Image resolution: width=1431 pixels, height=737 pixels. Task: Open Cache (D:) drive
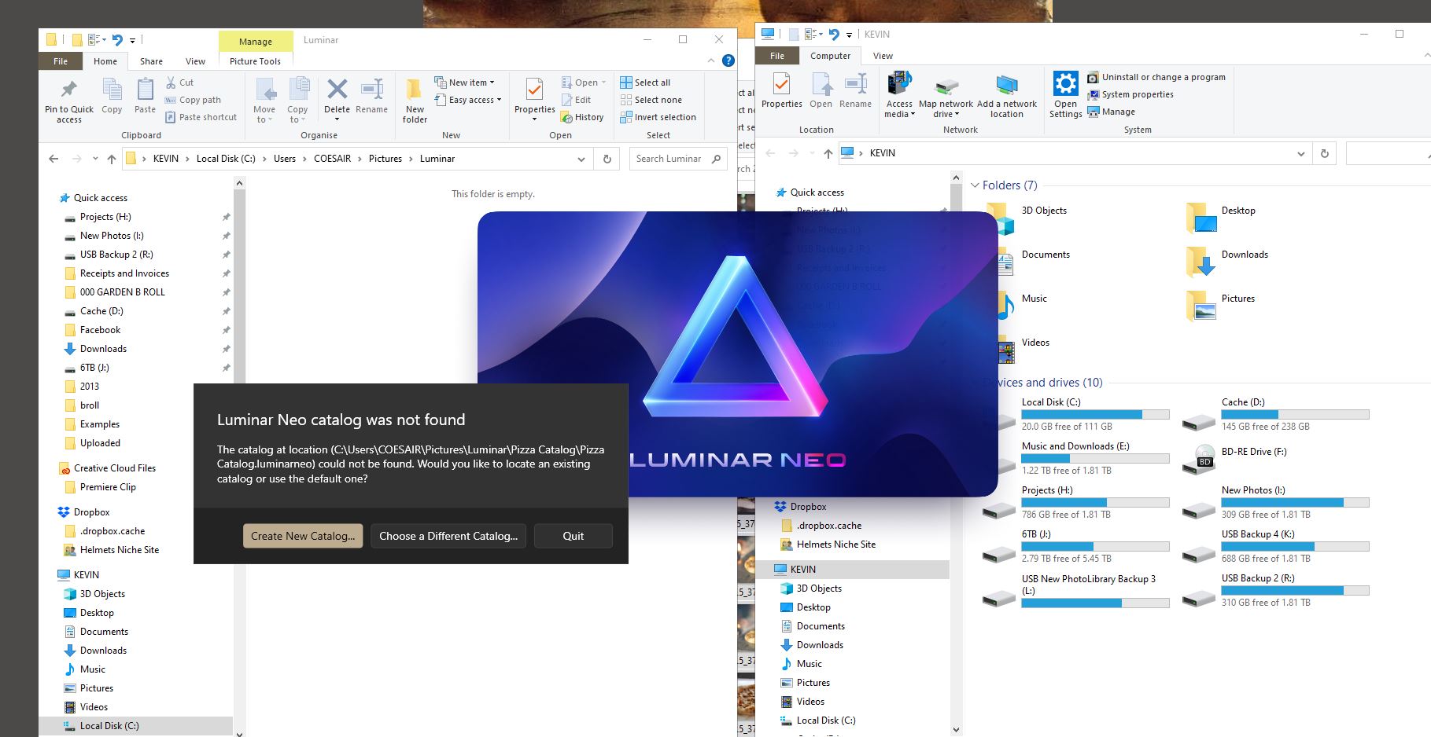(x=1276, y=414)
